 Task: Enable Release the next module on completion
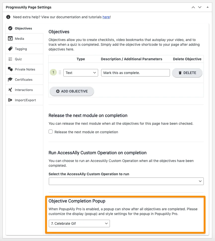coord(51,132)
